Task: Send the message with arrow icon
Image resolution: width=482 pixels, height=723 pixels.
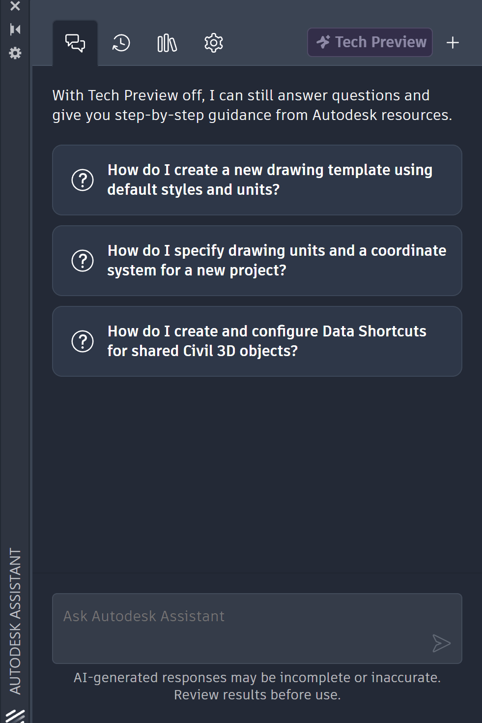Action: [441, 643]
